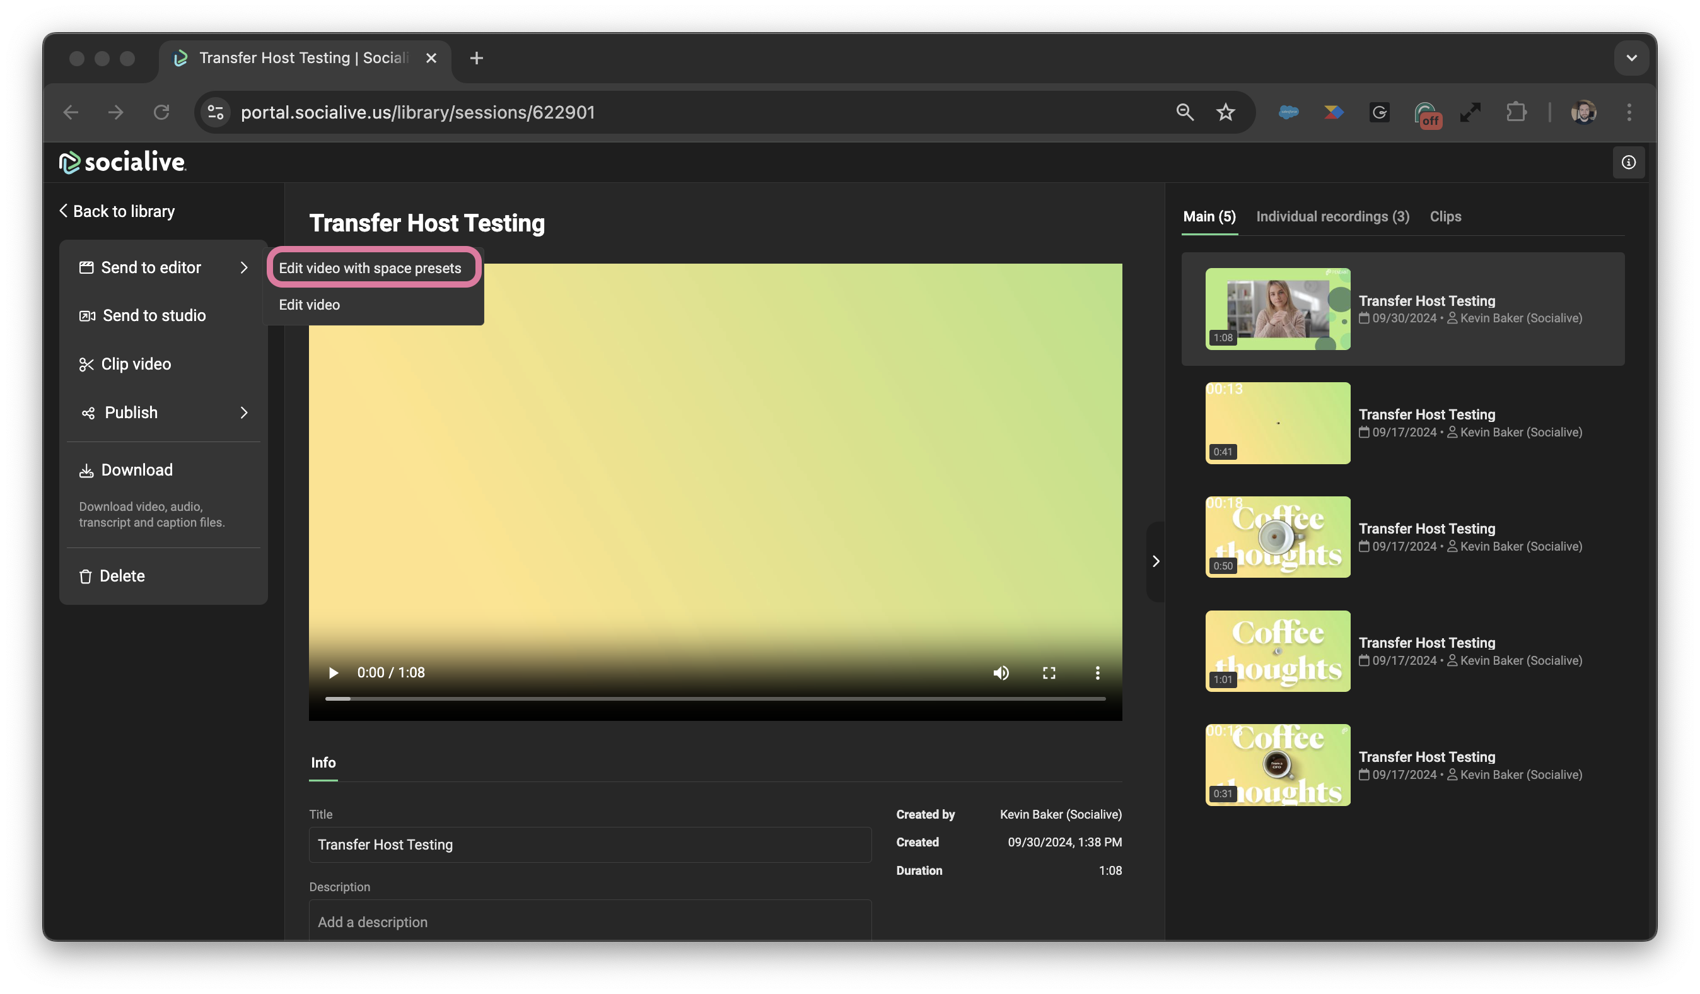Viewport: 1700px width, 994px height.
Task: Open the tab search dropdown arrow
Action: 1631,58
